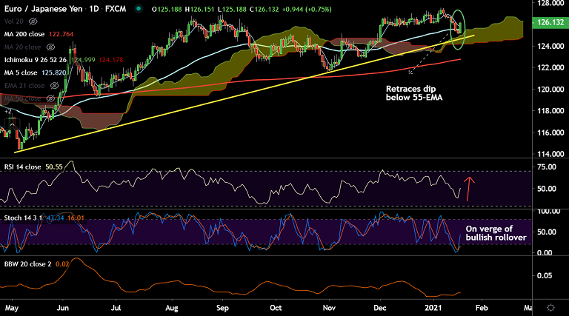Toggle visibility of EMA 21 close
Screen dimensions: 569x316
click(54, 86)
